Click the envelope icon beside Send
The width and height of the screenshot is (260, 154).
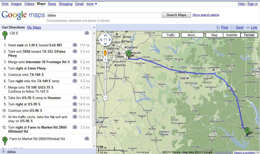pos(233,27)
